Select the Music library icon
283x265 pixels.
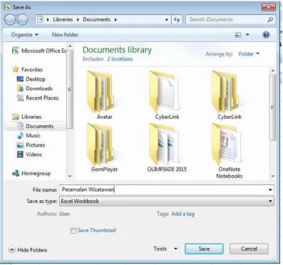click(x=21, y=135)
